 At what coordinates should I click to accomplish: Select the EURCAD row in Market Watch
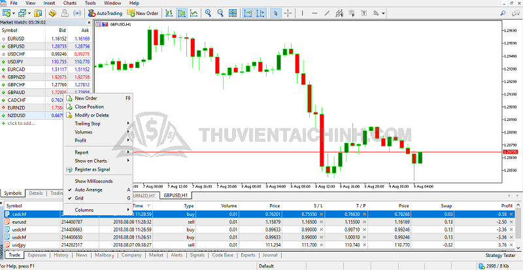pyautogui.click(x=46, y=69)
